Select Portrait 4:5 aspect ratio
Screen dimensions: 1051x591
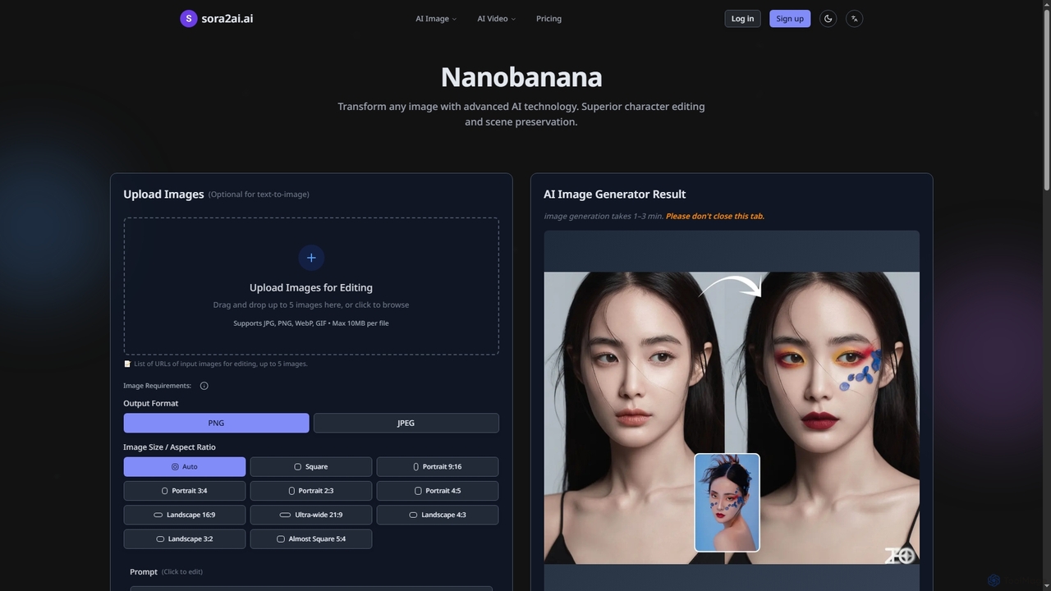438,491
